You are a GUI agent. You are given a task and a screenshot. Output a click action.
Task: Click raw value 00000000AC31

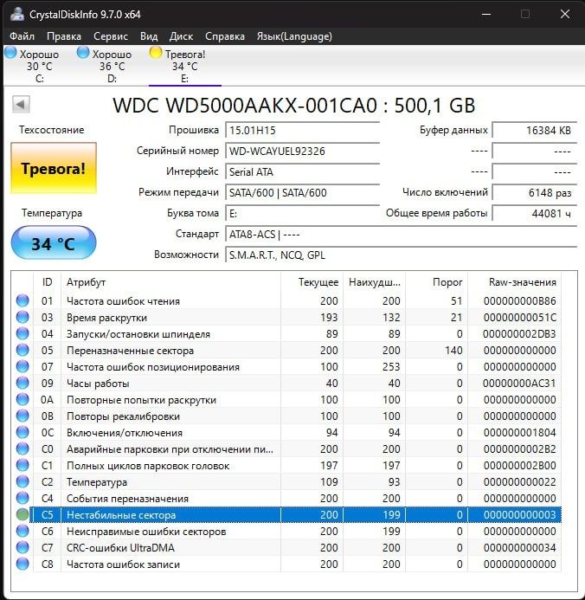coord(519,383)
